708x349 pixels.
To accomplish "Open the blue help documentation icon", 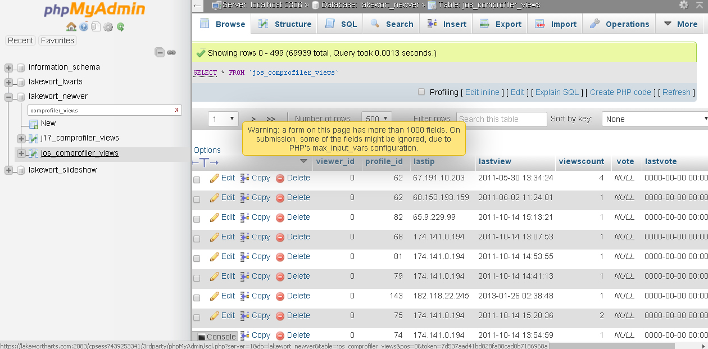I will coord(84,26).
